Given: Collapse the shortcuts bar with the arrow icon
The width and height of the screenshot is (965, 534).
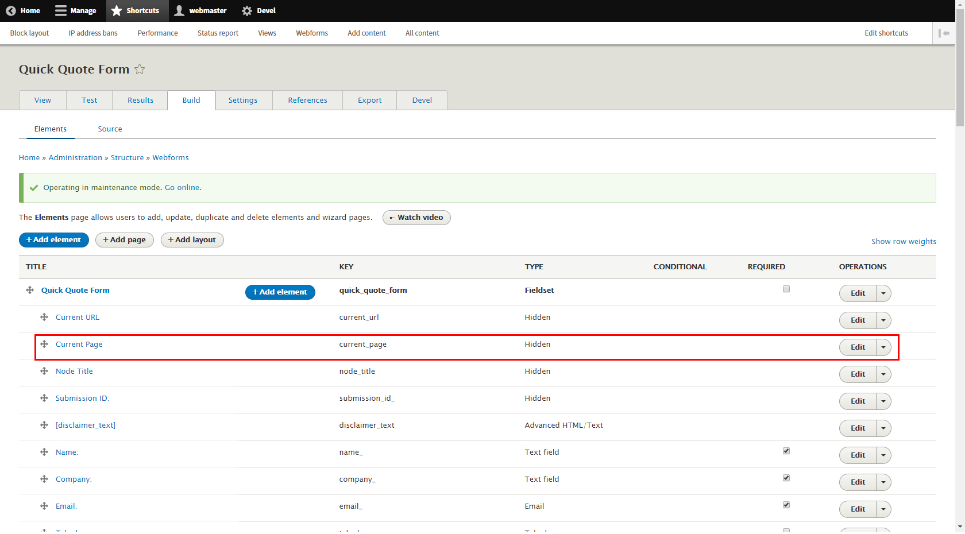Looking at the screenshot, I should coord(944,33).
